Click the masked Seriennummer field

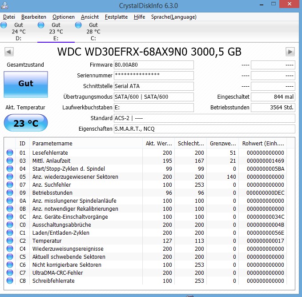coord(154,76)
